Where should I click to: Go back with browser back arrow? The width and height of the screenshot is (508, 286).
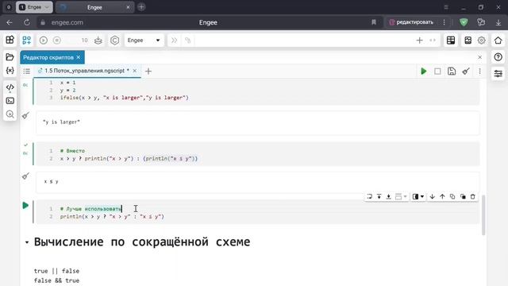[x=10, y=22]
